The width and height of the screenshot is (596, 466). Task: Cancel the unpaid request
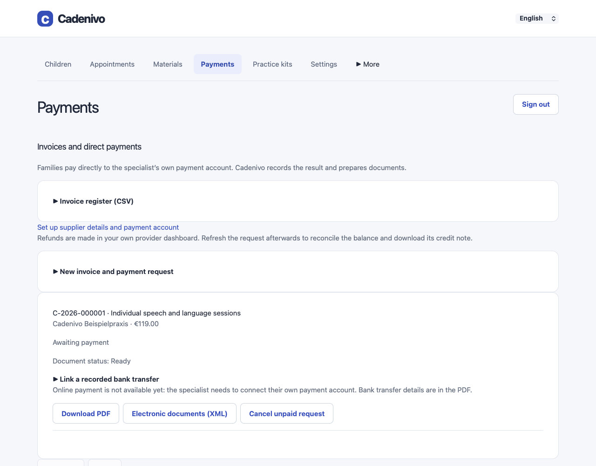tap(287, 414)
